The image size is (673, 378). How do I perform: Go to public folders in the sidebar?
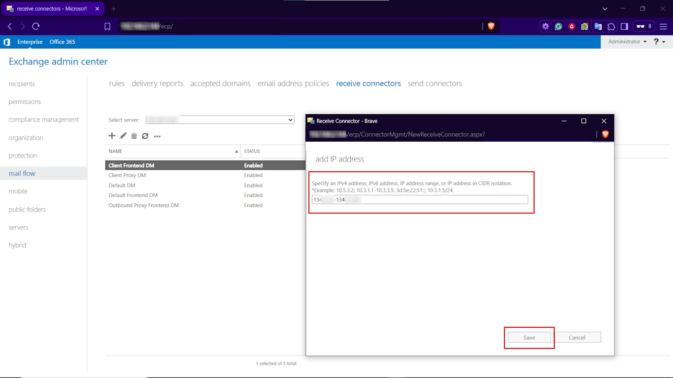[x=27, y=210]
